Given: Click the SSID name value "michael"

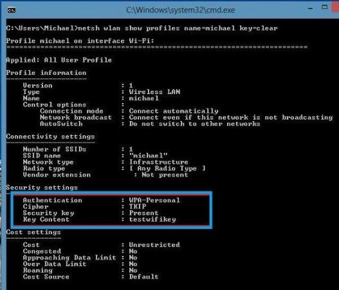Looking at the screenshot, I should pyautogui.click(x=149, y=155).
